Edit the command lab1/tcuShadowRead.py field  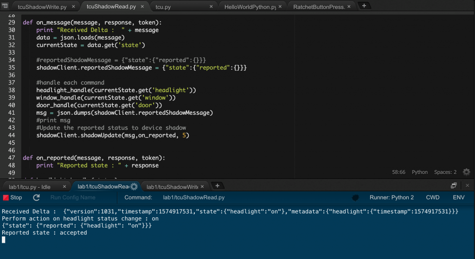[194, 197]
